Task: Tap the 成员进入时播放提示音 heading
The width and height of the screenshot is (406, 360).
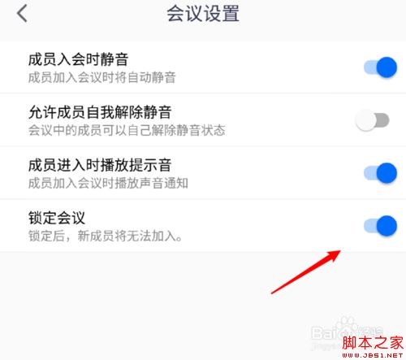Action: pos(100,165)
